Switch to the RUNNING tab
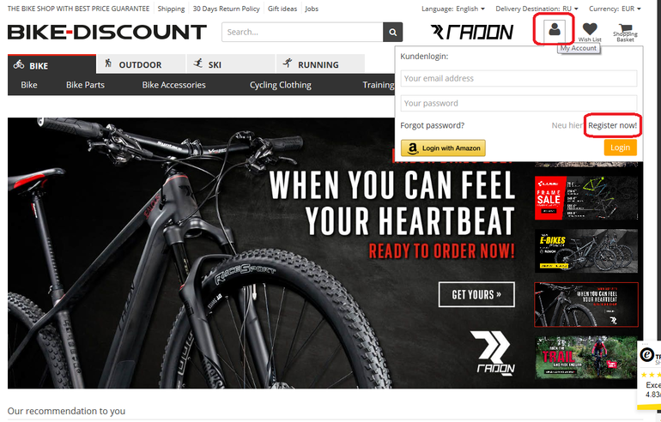The height and width of the screenshot is (422, 661). (x=320, y=64)
